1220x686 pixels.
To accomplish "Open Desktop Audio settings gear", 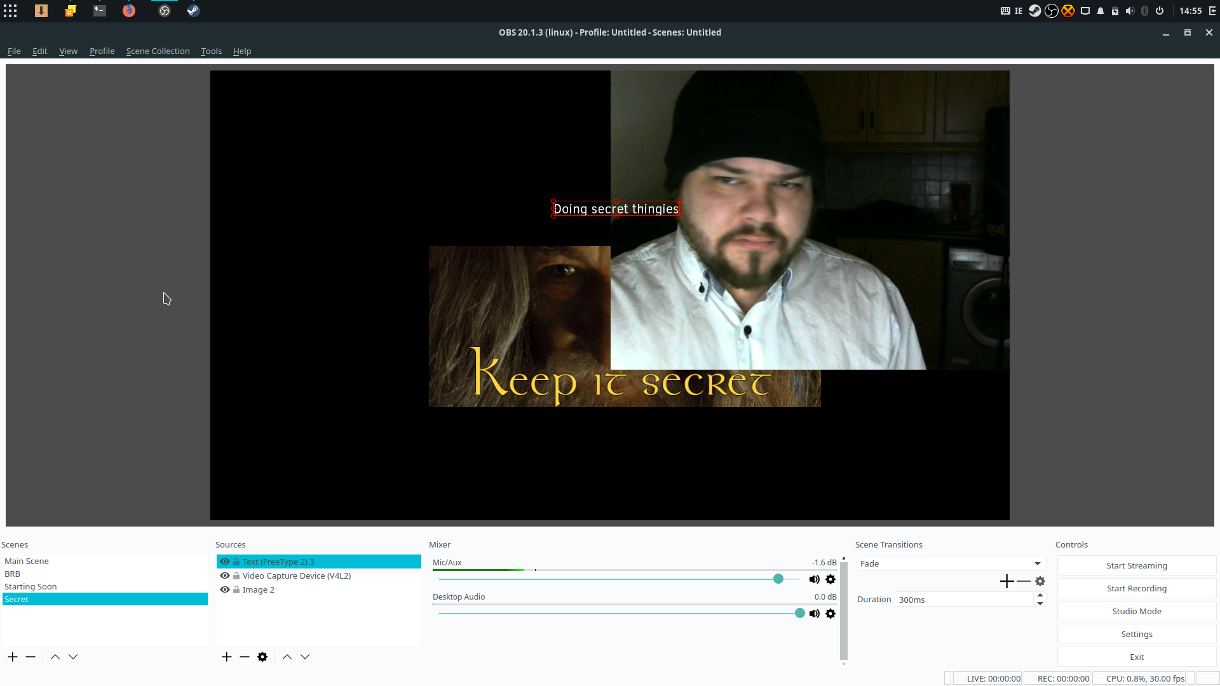I will pos(830,614).
